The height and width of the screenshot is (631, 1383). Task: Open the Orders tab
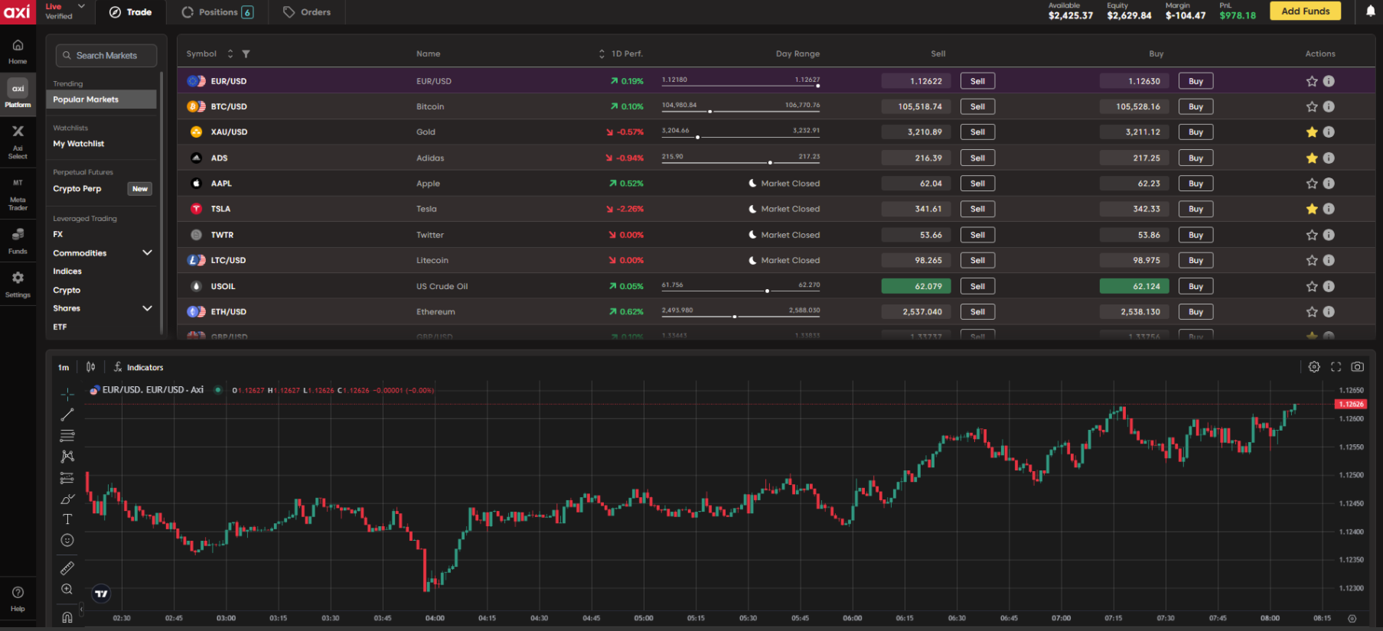(x=307, y=12)
